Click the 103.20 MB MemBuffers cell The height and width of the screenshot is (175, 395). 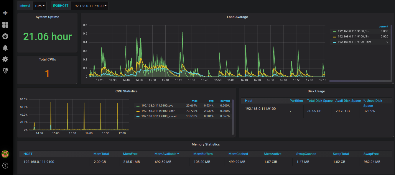click(x=202, y=162)
